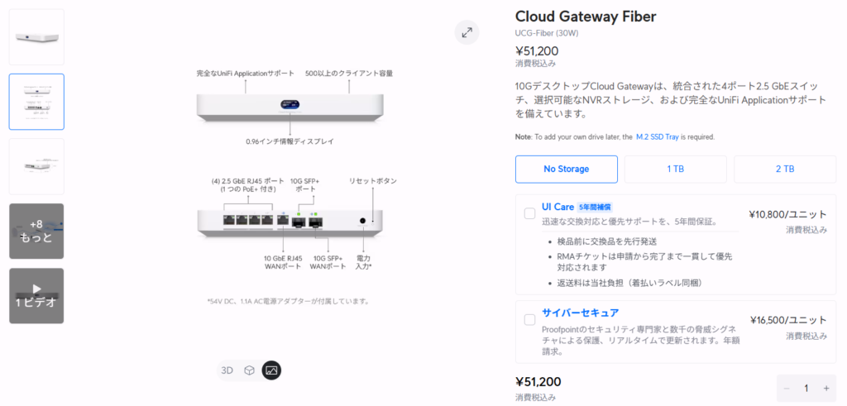Screen dimensions: 847x406
Task: Open the UI Care details link
Action: [557, 207]
